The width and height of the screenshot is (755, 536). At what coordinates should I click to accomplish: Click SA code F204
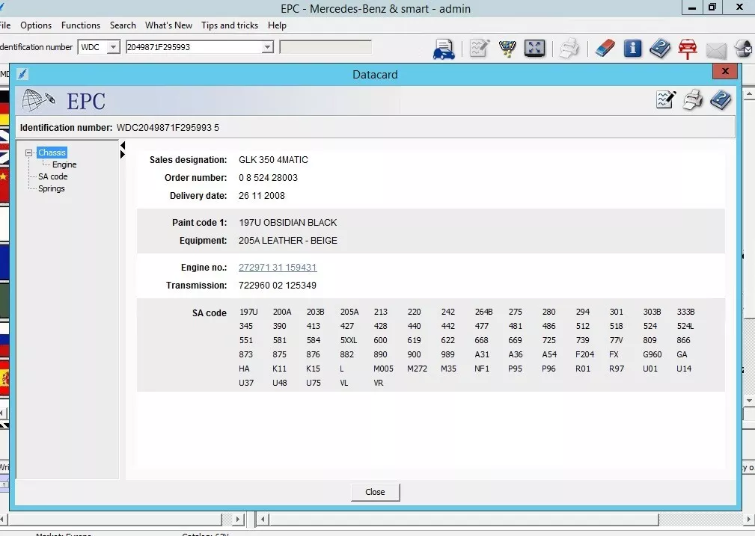(x=585, y=354)
